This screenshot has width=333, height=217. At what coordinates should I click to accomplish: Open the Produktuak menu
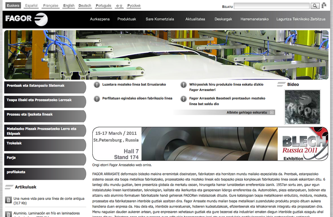[127, 19]
